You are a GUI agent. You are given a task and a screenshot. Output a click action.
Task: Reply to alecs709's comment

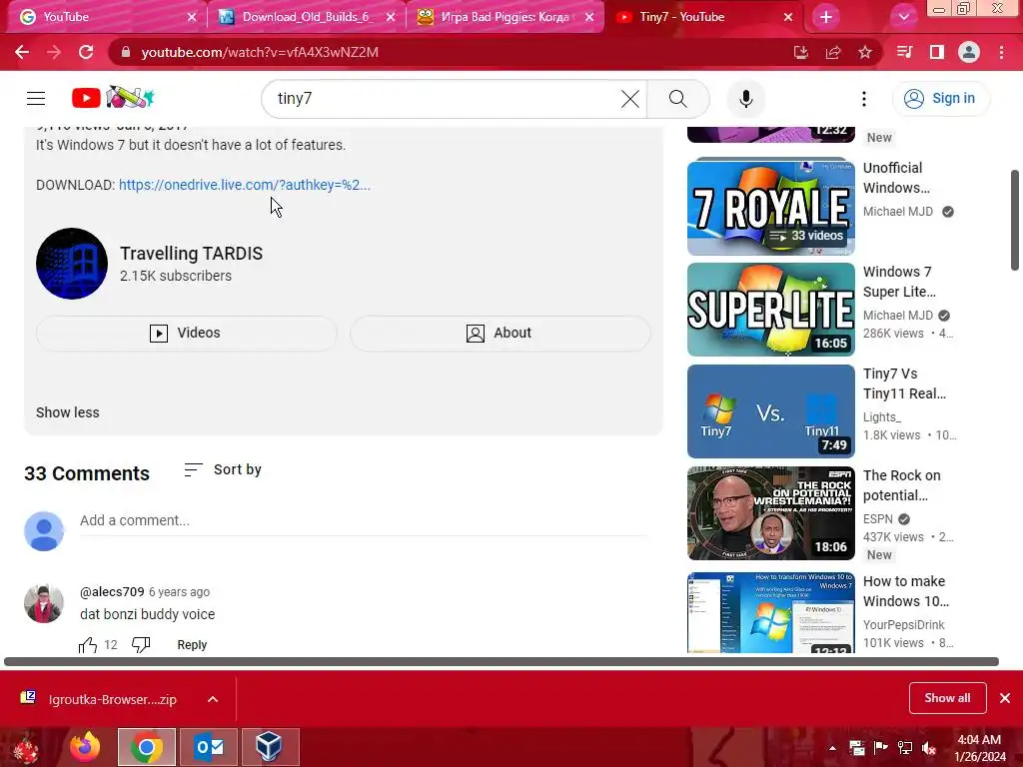point(192,645)
